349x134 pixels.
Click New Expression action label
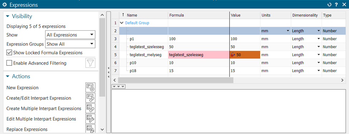coord(23,88)
